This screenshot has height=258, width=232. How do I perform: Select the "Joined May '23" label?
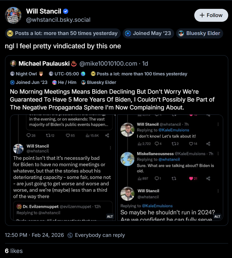point(148,33)
